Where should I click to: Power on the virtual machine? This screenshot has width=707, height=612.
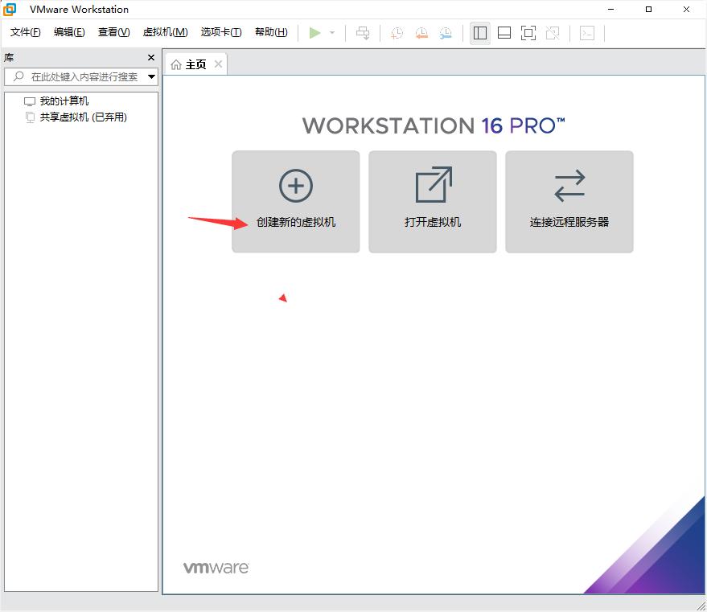[315, 33]
